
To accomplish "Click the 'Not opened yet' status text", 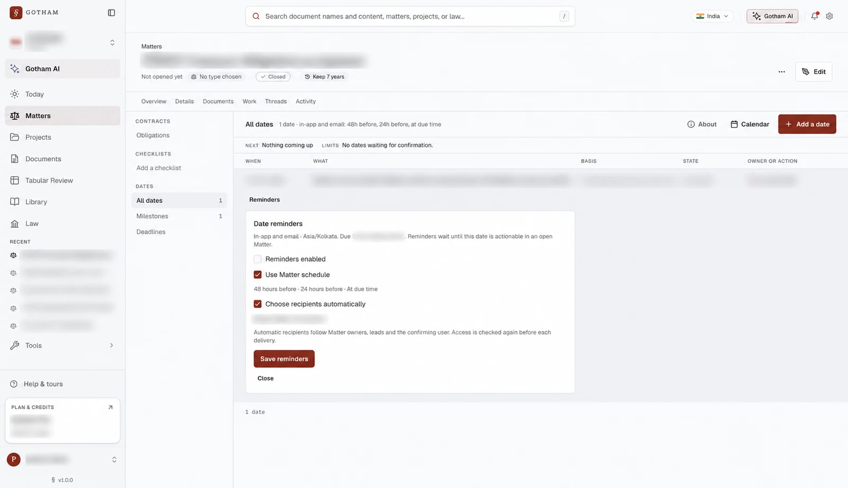I will click(162, 77).
